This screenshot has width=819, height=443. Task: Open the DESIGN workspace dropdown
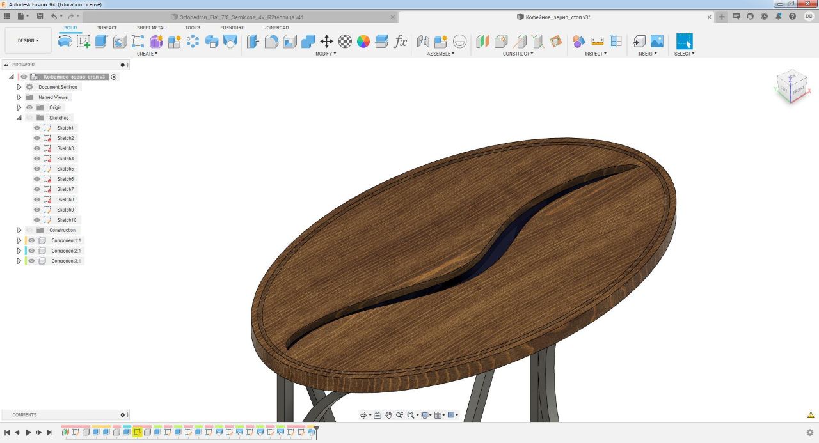pos(28,40)
